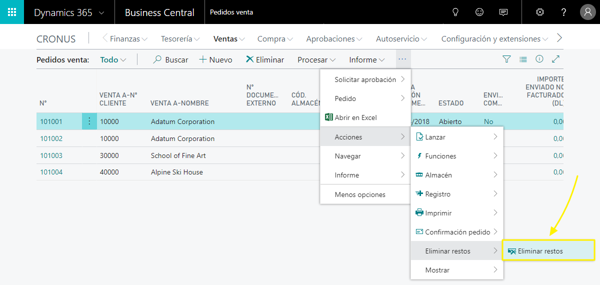Click the filter funnel icon
Viewport: 600px width, 285px height.
(506, 59)
